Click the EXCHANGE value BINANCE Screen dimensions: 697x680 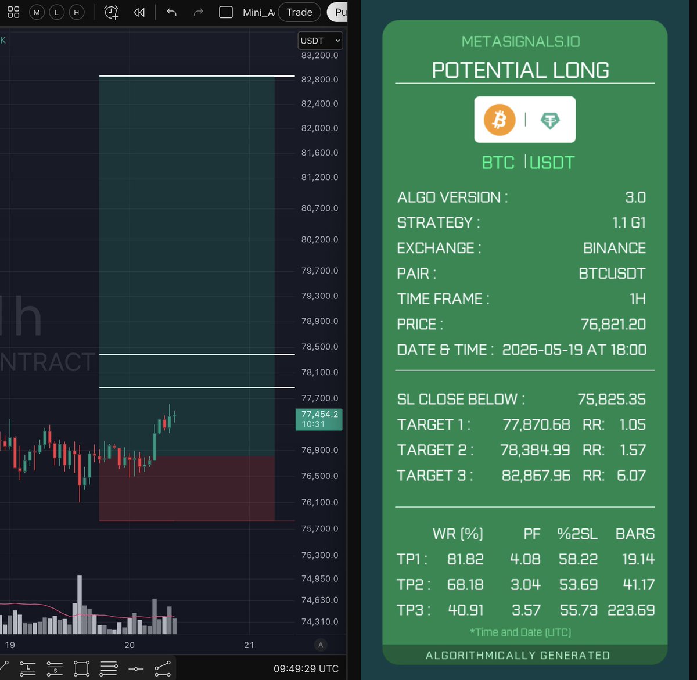(x=615, y=248)
